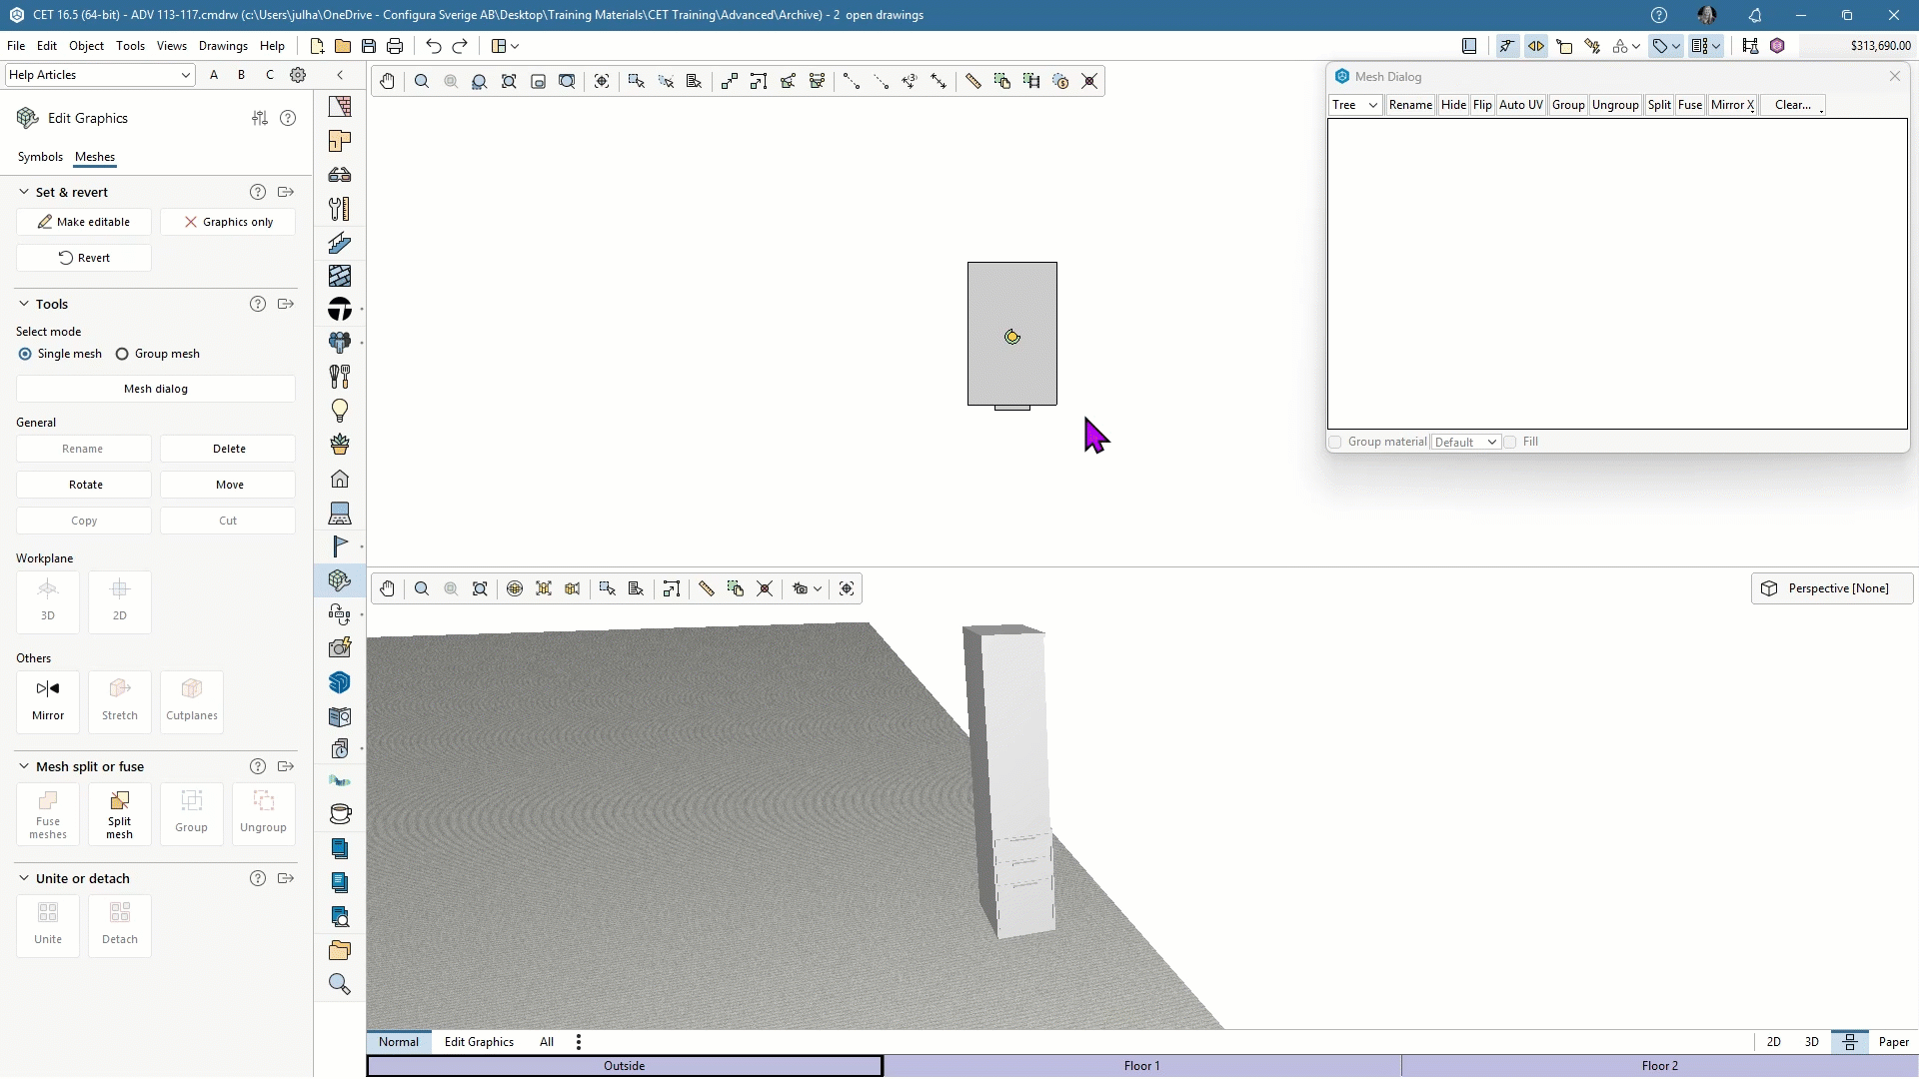The image size is (1919, 1079).
Task: Click Auto UV in Mesh Dialog
Action: (x=1520, y=105)
